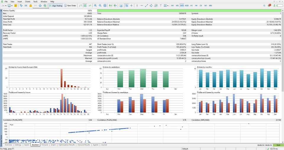Draw a vertical line
Screen dimensions: 284x150
tap(137, 6)
